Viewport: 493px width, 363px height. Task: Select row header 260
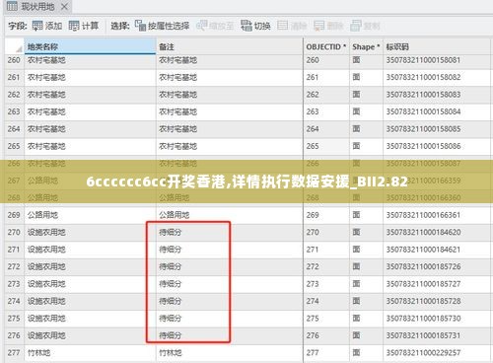[x=14, y=60]
